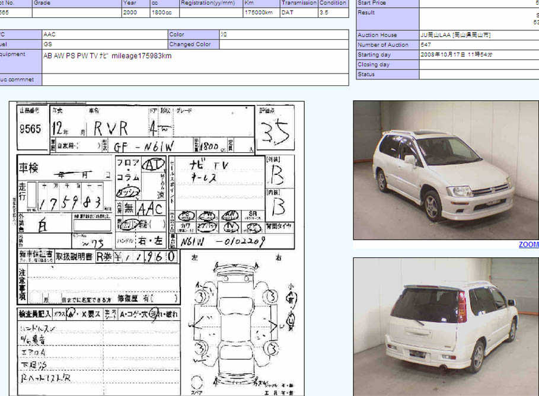
Task: Click the Result label cell
Action: tap(387, 19)
